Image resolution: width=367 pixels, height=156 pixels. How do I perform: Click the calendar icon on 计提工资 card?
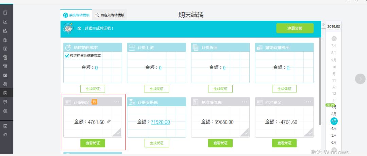click(132, 48)
